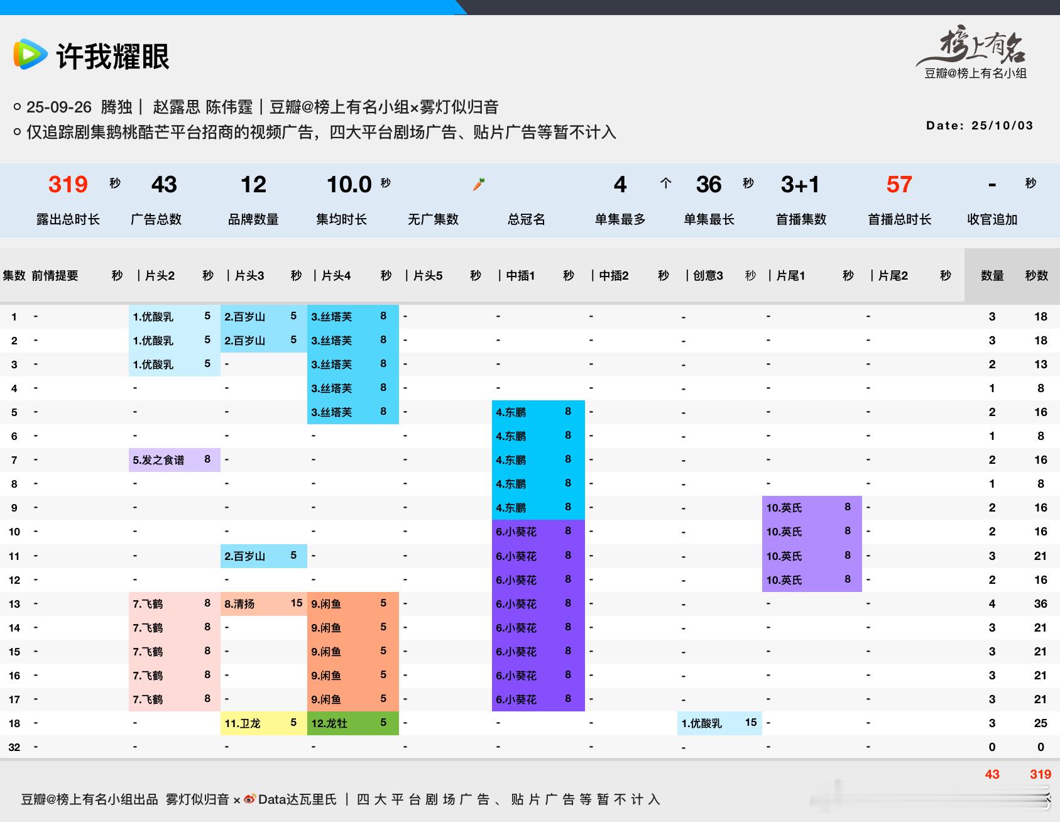Click the 片头5 column header

[428, 275]
